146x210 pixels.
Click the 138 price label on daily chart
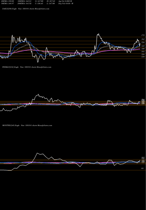[x=143, y=49]
